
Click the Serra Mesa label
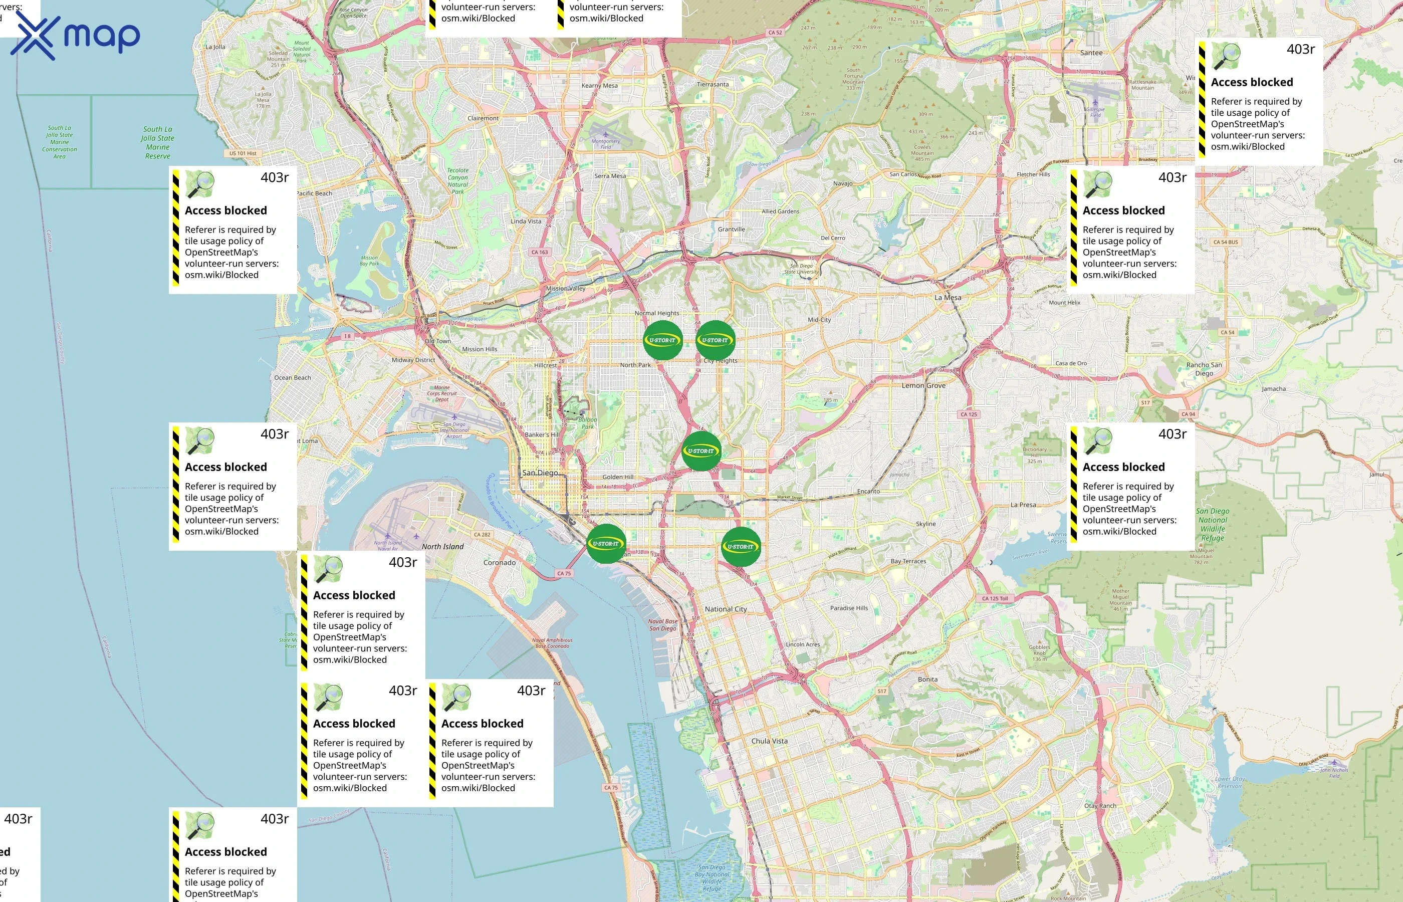pos(610,176)
